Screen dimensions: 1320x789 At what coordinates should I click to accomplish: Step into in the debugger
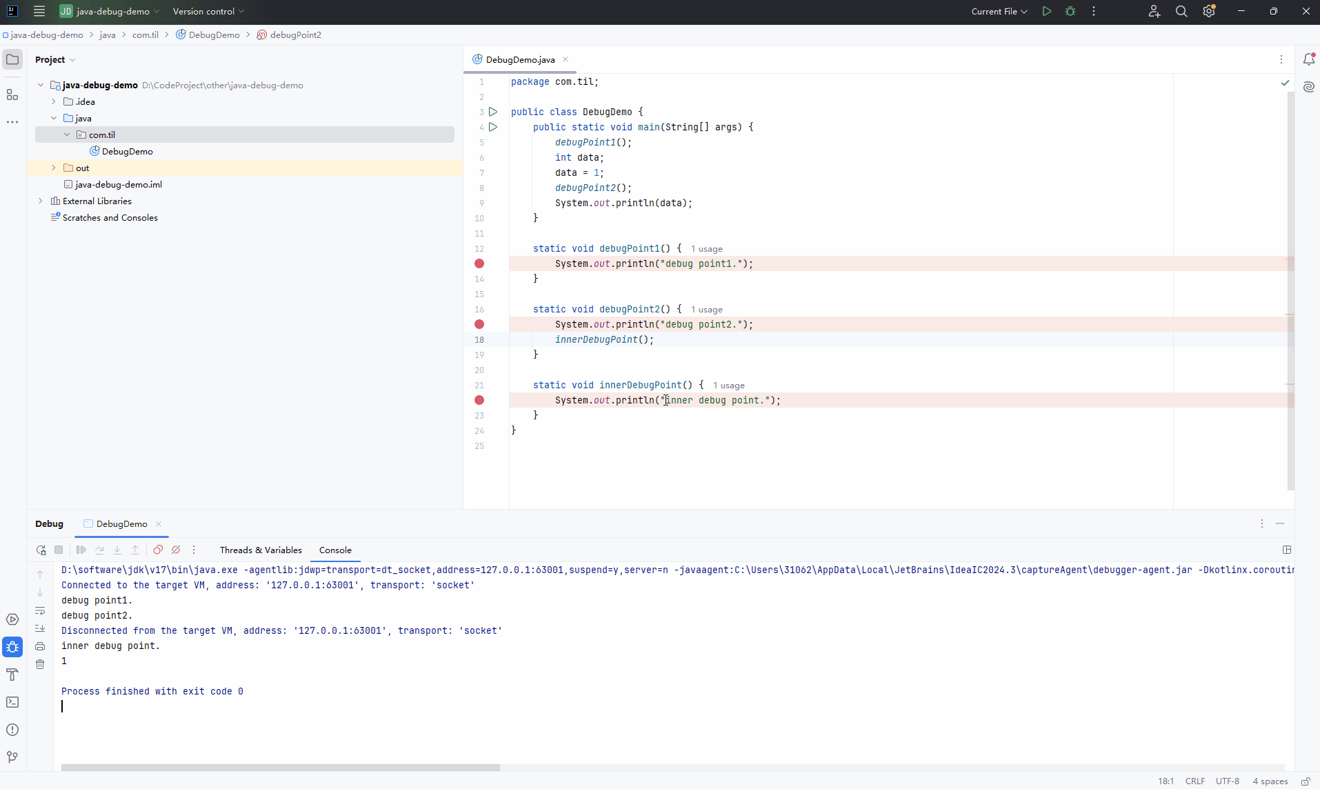(x=117, y=550)
